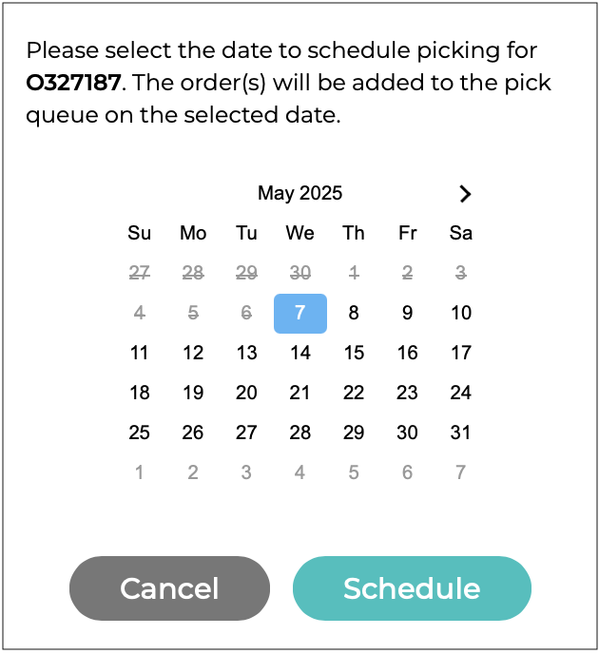Choose May 14 in the calendar

pos(300,354)
